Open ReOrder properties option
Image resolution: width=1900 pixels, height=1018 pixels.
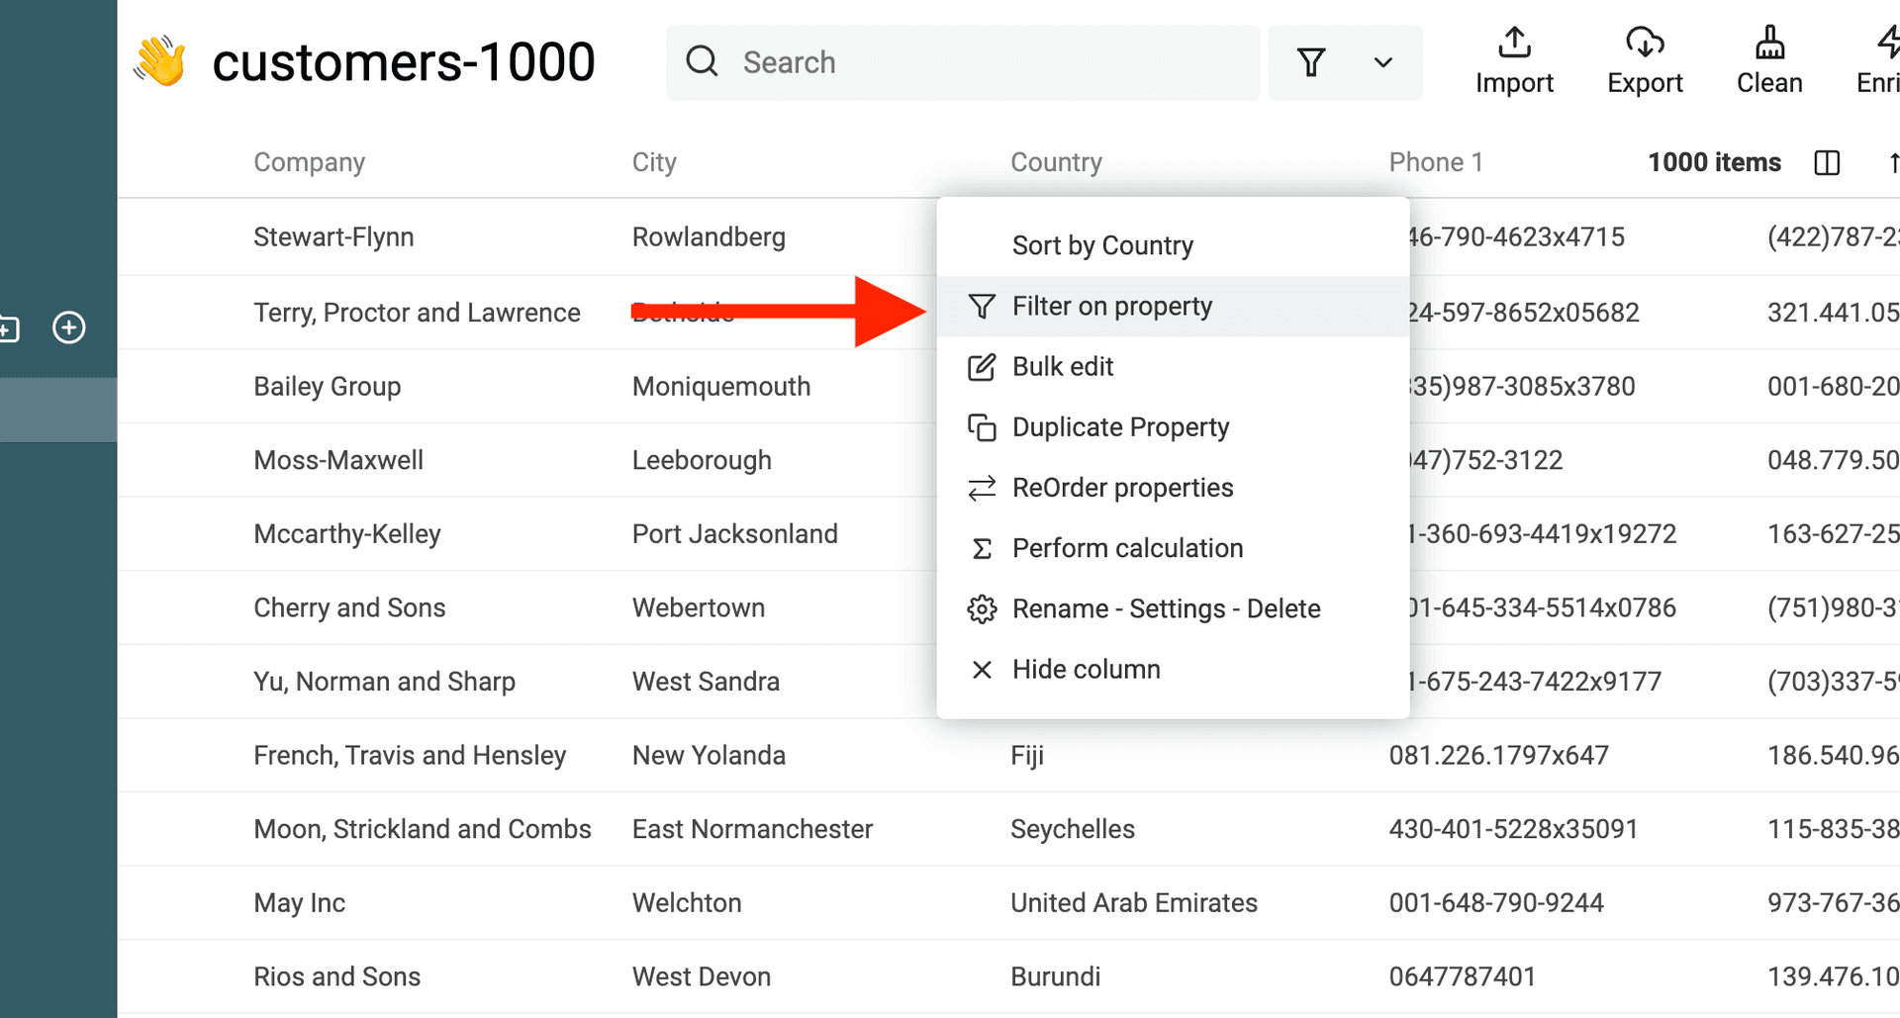[1121, 488]
